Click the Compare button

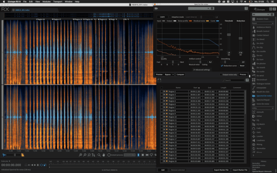[x=180, y=75]
